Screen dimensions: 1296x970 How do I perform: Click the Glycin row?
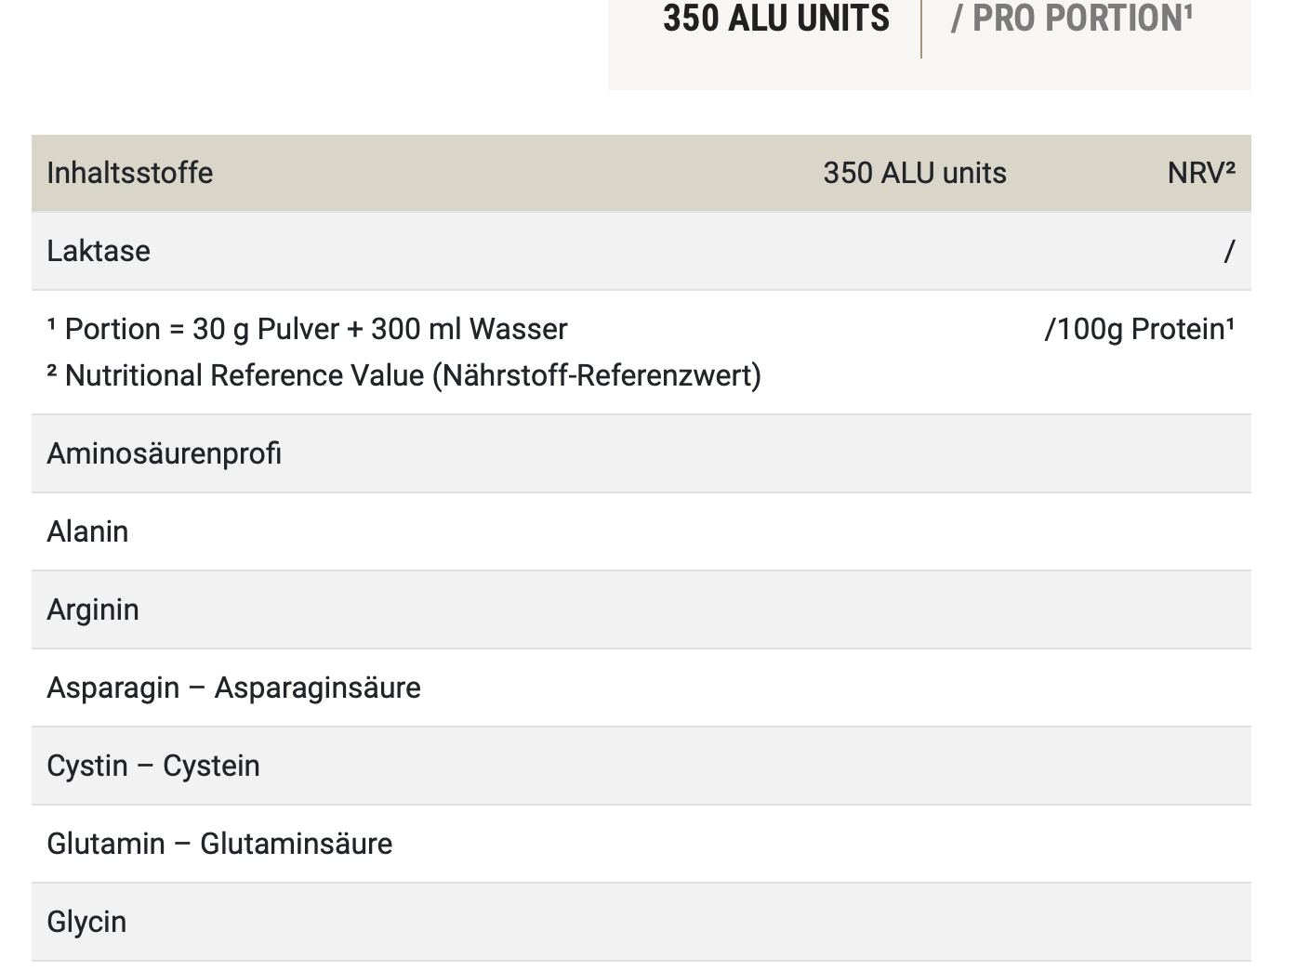pos(86,922)
